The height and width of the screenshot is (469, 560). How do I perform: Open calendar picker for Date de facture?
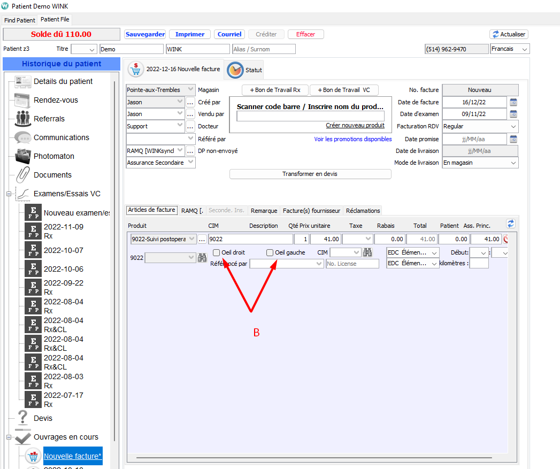513,102
